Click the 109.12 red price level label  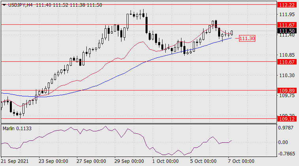coord(287,119)
